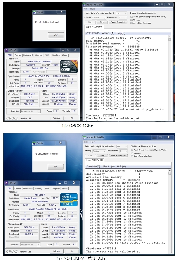Viewport: 177px width, 262px height.
Task: Click the Finish dialog title icon beside the Gulftown CPU-Z window
Action: (x=34, y=12)
